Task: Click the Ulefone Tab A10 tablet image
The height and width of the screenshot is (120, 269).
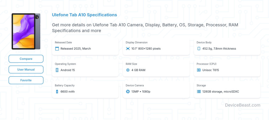Action: (x=26, y=31)
